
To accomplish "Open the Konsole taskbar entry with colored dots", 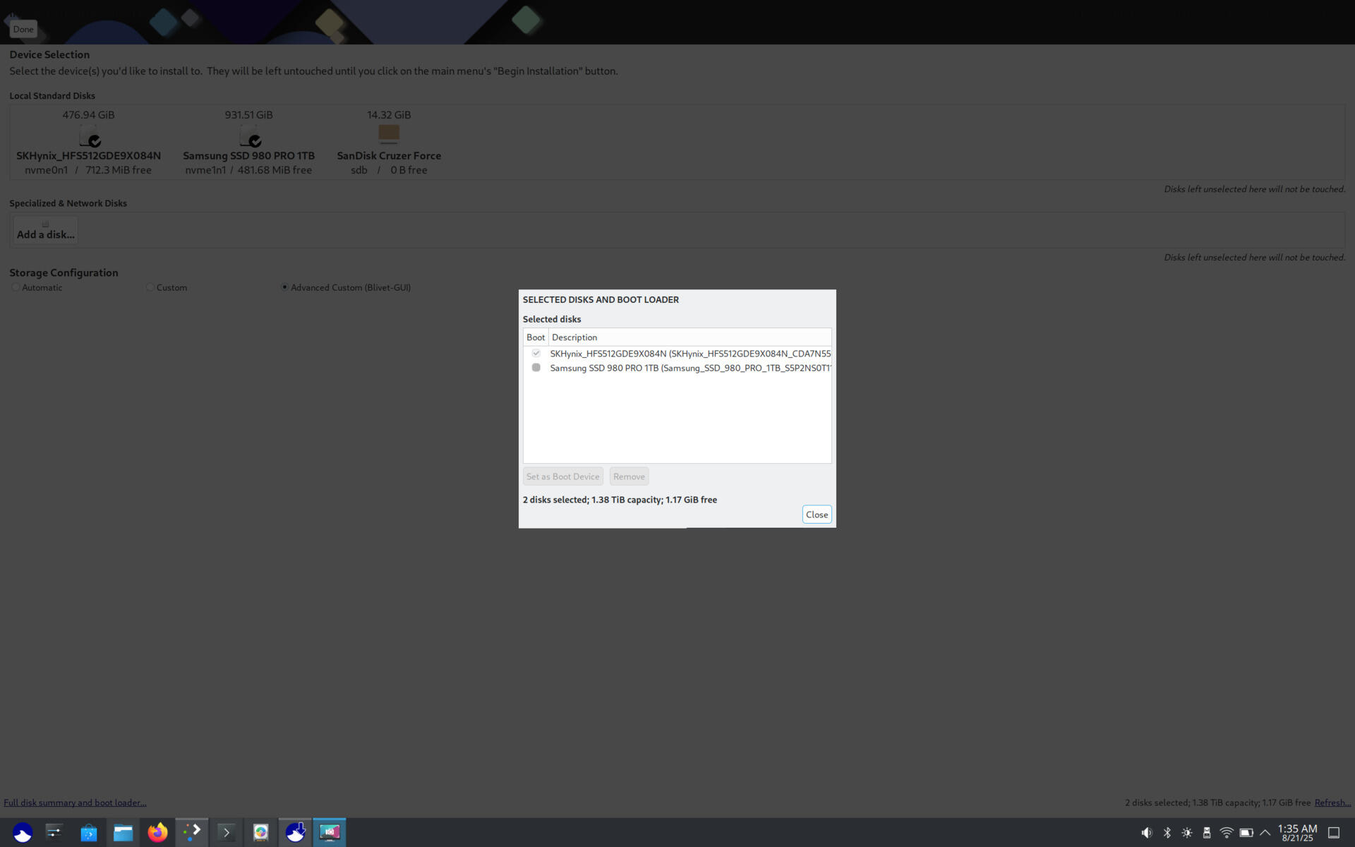I will [x=192, y=833].
